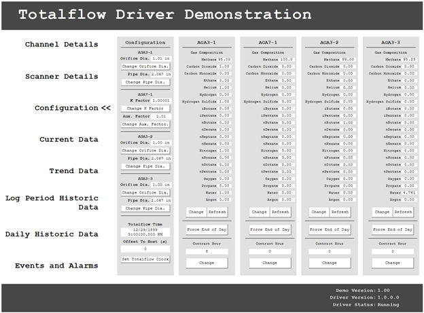Refresh the AGA7-1 gas composition
424x313 pixels.
281,213
